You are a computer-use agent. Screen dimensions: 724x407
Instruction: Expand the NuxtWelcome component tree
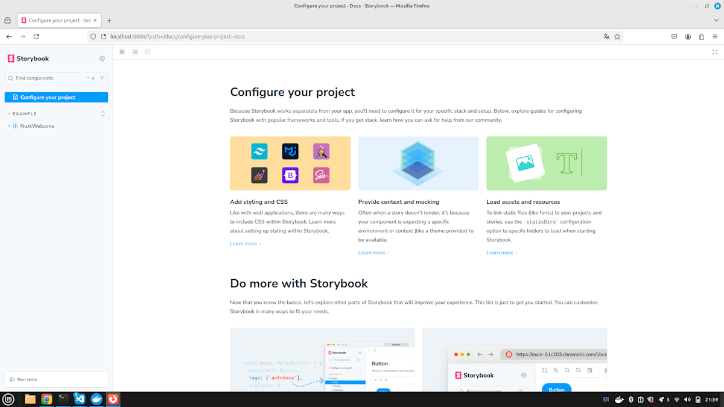point(9,126)
